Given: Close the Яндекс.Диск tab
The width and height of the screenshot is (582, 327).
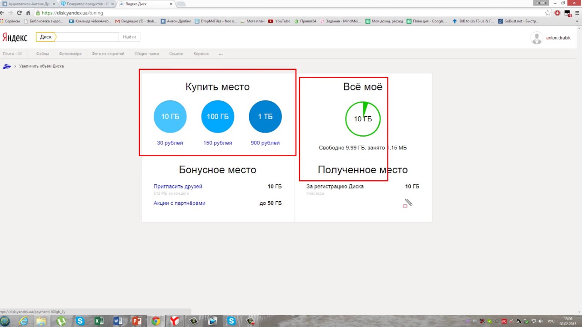Looking at the screenshot, I should click(x=171, y=4).
